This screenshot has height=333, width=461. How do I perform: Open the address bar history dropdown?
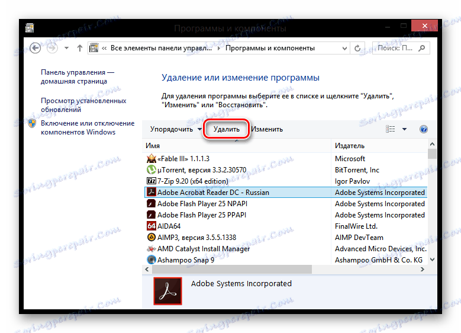[x=344, y=48]
